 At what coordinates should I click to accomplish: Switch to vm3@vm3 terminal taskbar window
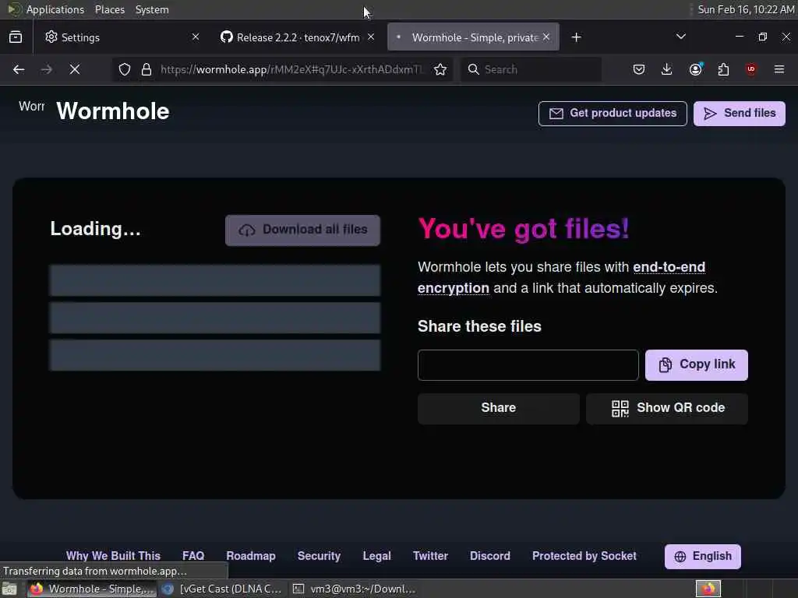point(355,589)
